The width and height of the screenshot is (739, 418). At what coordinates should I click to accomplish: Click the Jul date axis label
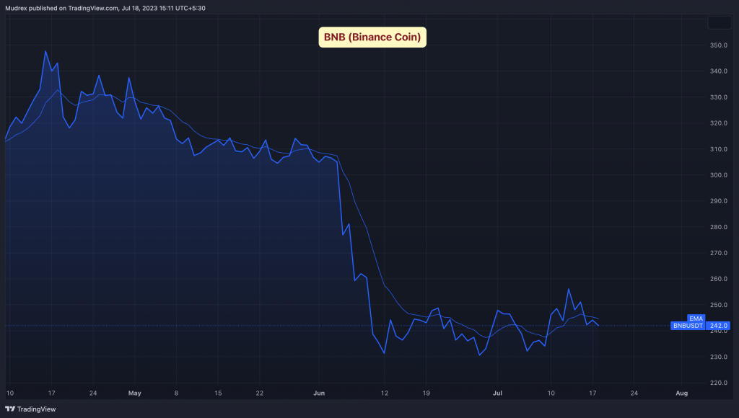coord(497,393)
